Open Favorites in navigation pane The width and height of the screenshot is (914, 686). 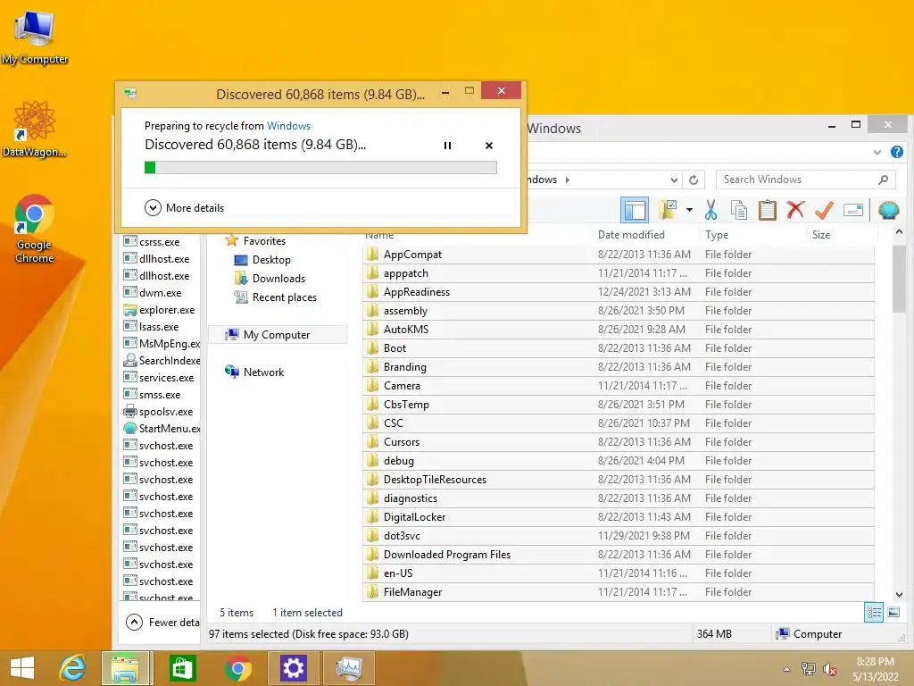(x=255, y=241)
